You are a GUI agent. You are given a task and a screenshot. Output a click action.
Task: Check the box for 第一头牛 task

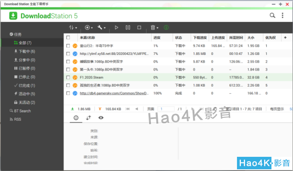coord(68,70)
